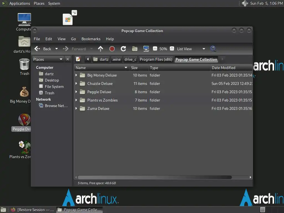284x213 pixels.
Task: Jump to Program Files (x86) path
Action: [x=156, y=59]
